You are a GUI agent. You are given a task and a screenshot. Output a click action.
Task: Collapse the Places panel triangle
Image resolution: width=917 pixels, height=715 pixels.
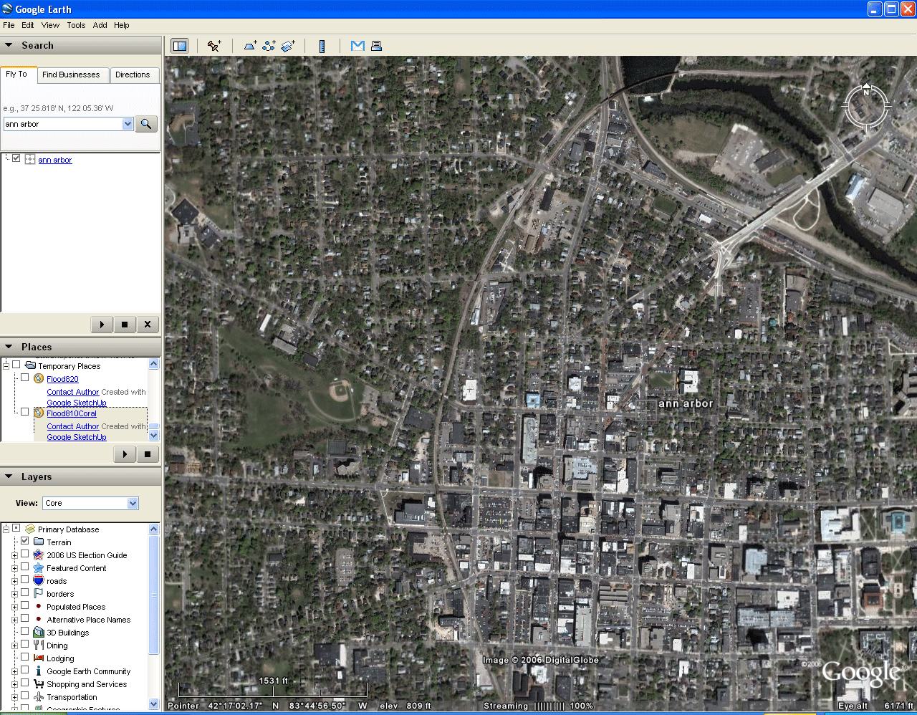[x=9, y=347]
